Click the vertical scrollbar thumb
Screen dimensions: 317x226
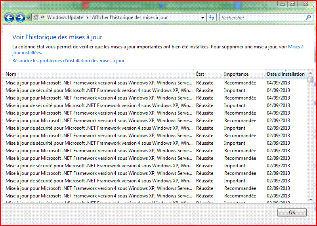(311, 80)
